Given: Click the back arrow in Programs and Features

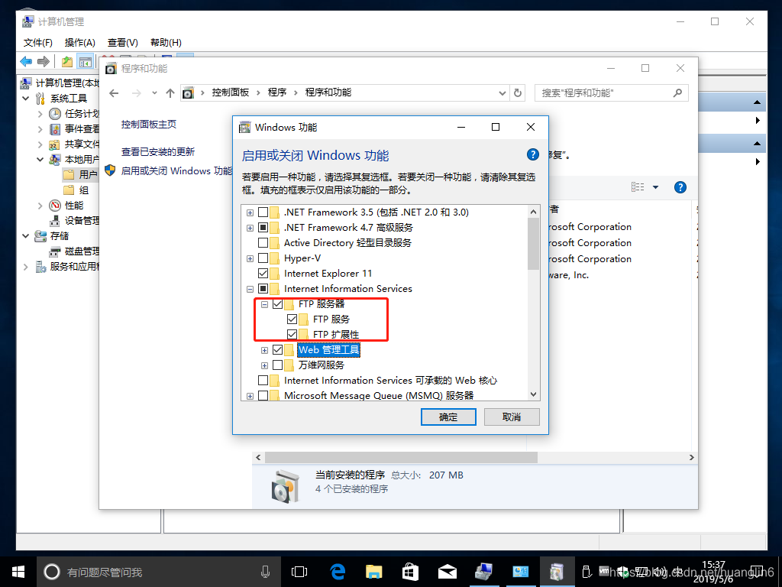Looking at the screenshot, I should [x=114, y=92].
